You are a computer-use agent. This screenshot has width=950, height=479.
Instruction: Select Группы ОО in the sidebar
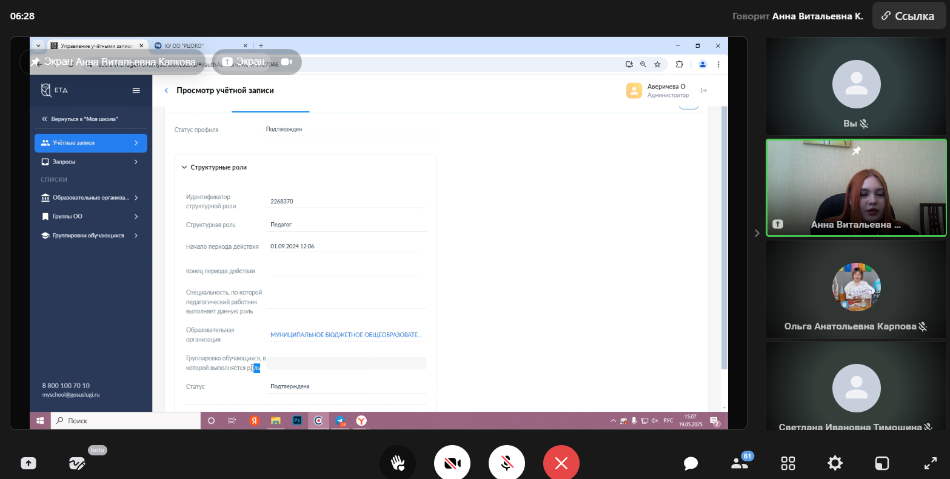tap(68, 216)
